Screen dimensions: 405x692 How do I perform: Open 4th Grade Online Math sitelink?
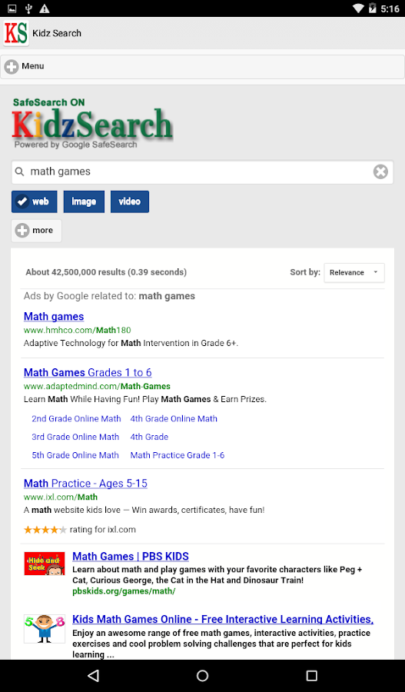click(174, 419)
